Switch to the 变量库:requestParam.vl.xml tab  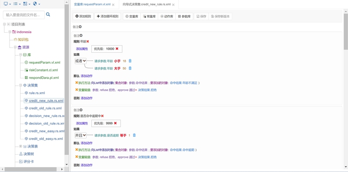tap(92, 4)
